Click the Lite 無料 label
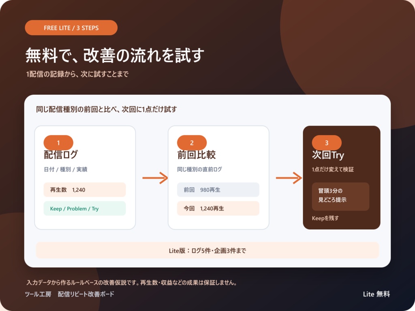 [376, 294]
